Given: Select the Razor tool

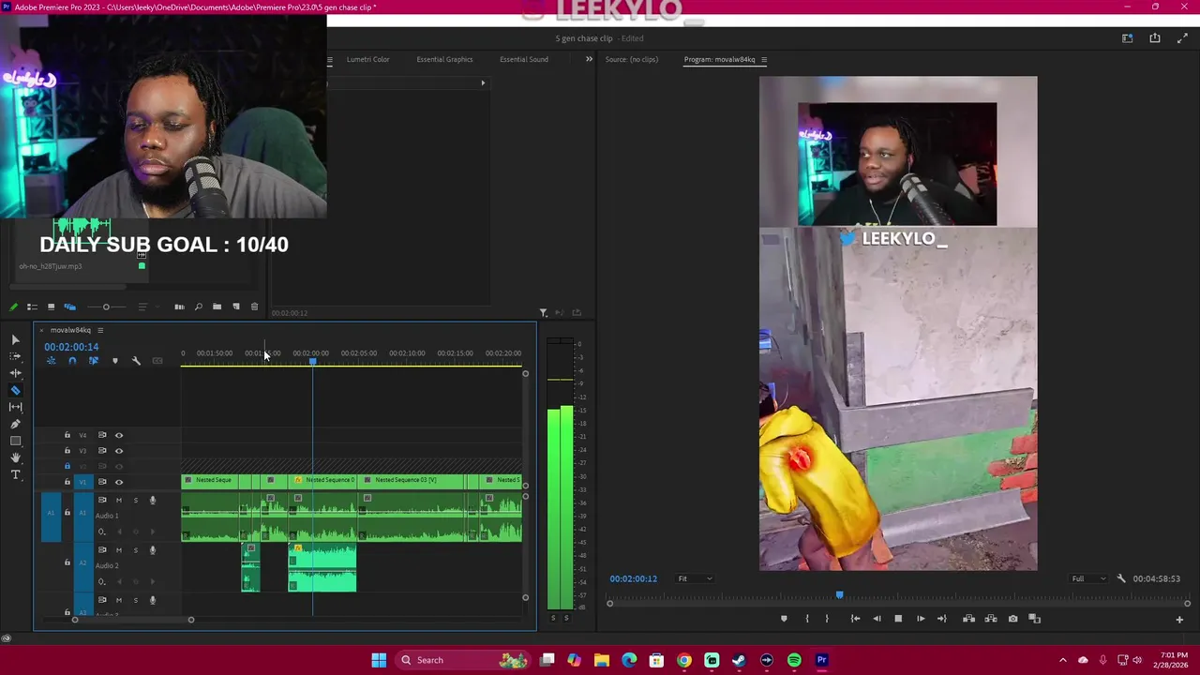Looking at the screenshot, I should tap(15, 390).
